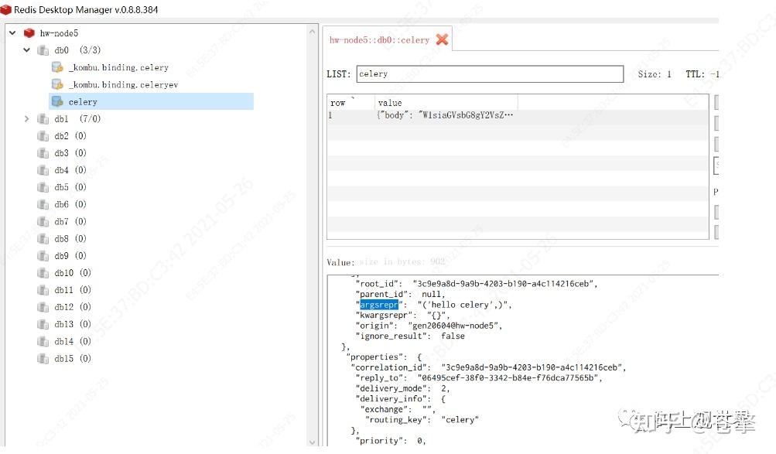
Task: Click the db8 database icon
Action: coord(43,239)
